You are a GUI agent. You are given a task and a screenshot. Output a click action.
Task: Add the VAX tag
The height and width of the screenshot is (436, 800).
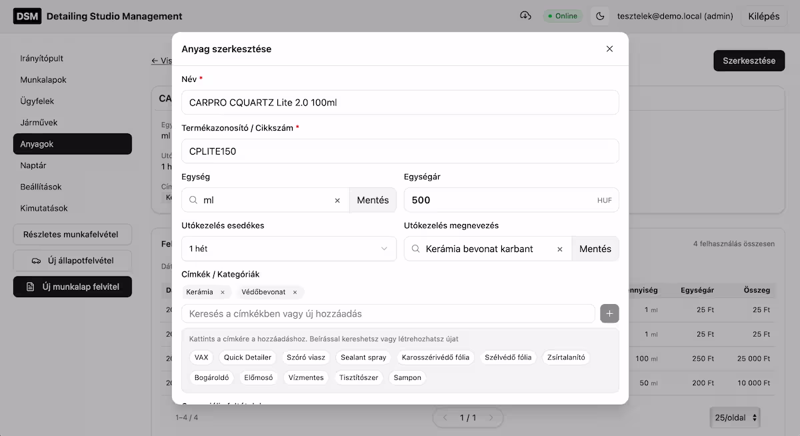201,357
